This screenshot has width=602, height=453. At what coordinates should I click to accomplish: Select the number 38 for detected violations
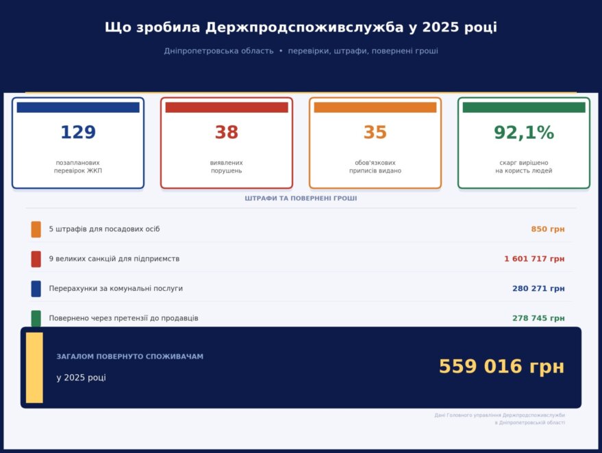227,133
